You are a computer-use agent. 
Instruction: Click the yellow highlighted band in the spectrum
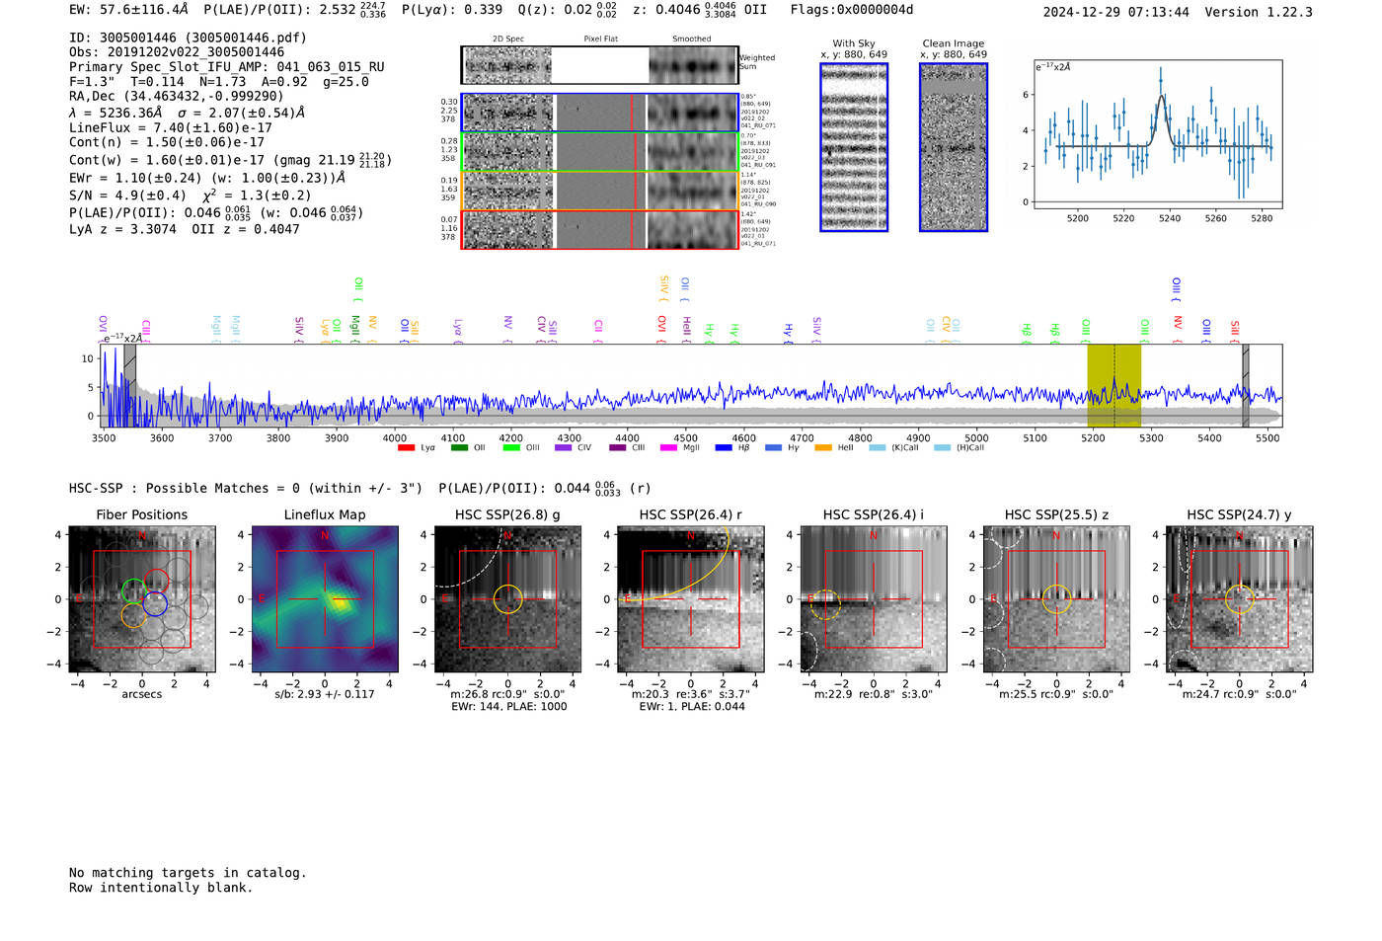pos(1113,385)
